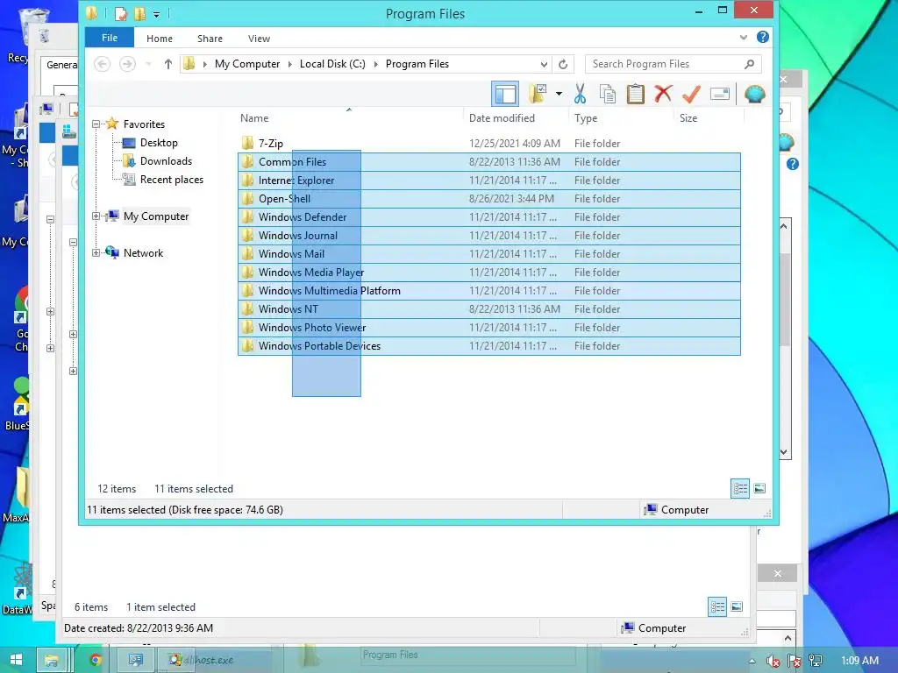
Task: Sort by the Name column header
Action: [254, 118]
